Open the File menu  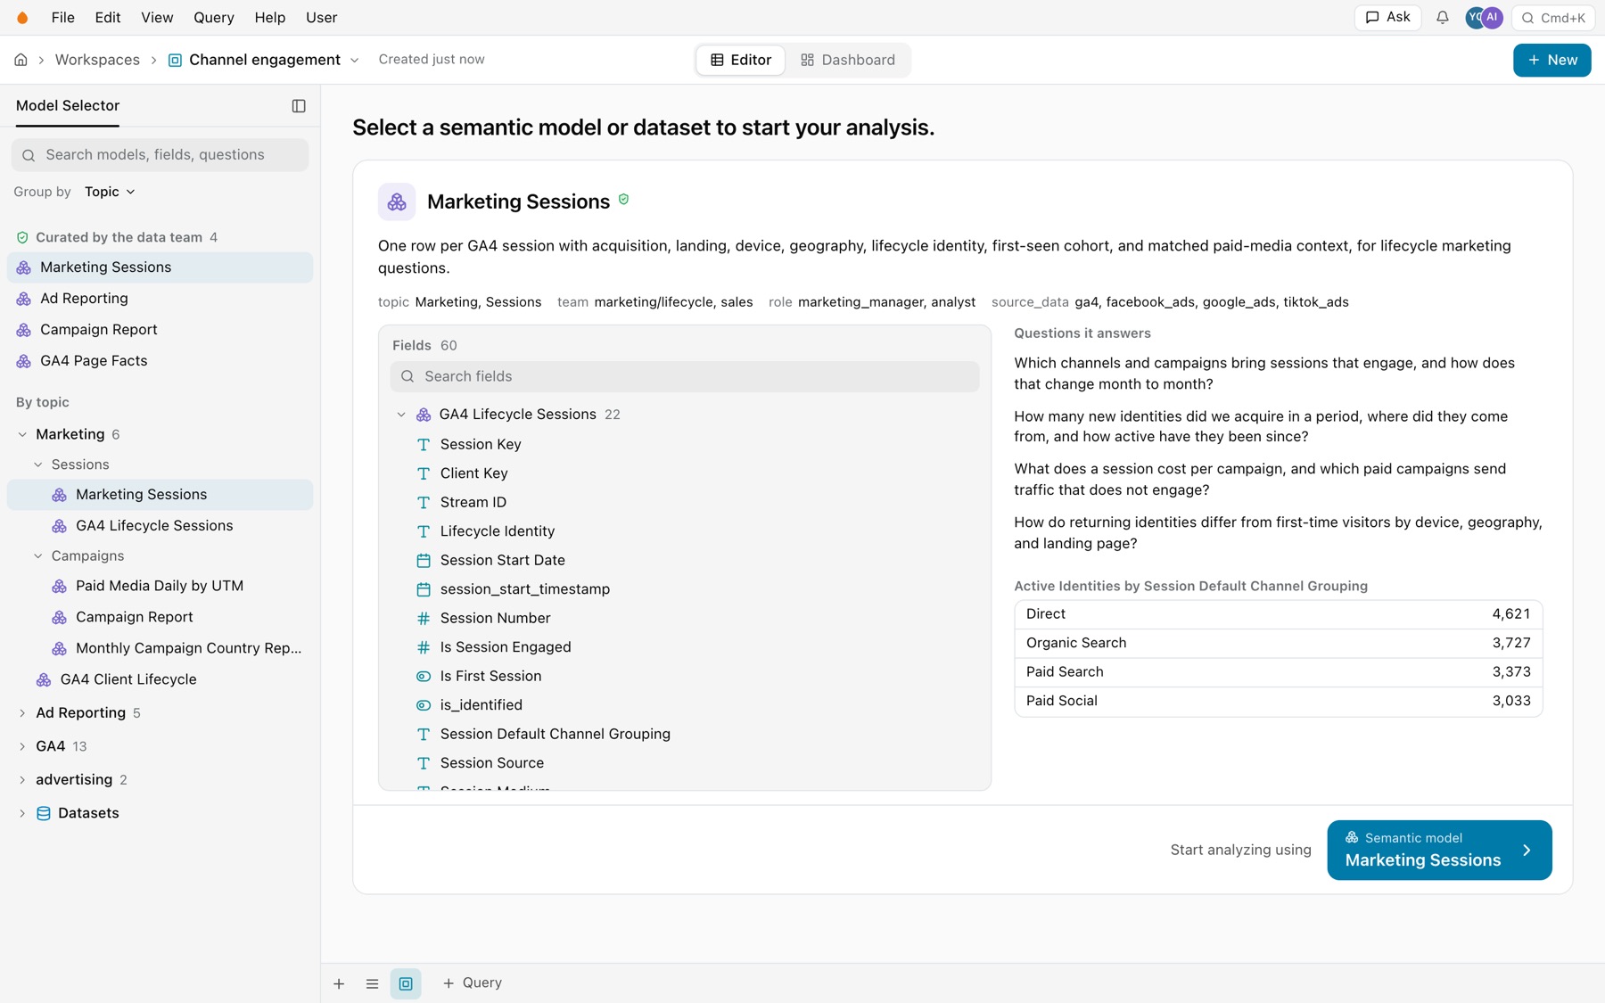pyautogui.click(x=62, y=18)
